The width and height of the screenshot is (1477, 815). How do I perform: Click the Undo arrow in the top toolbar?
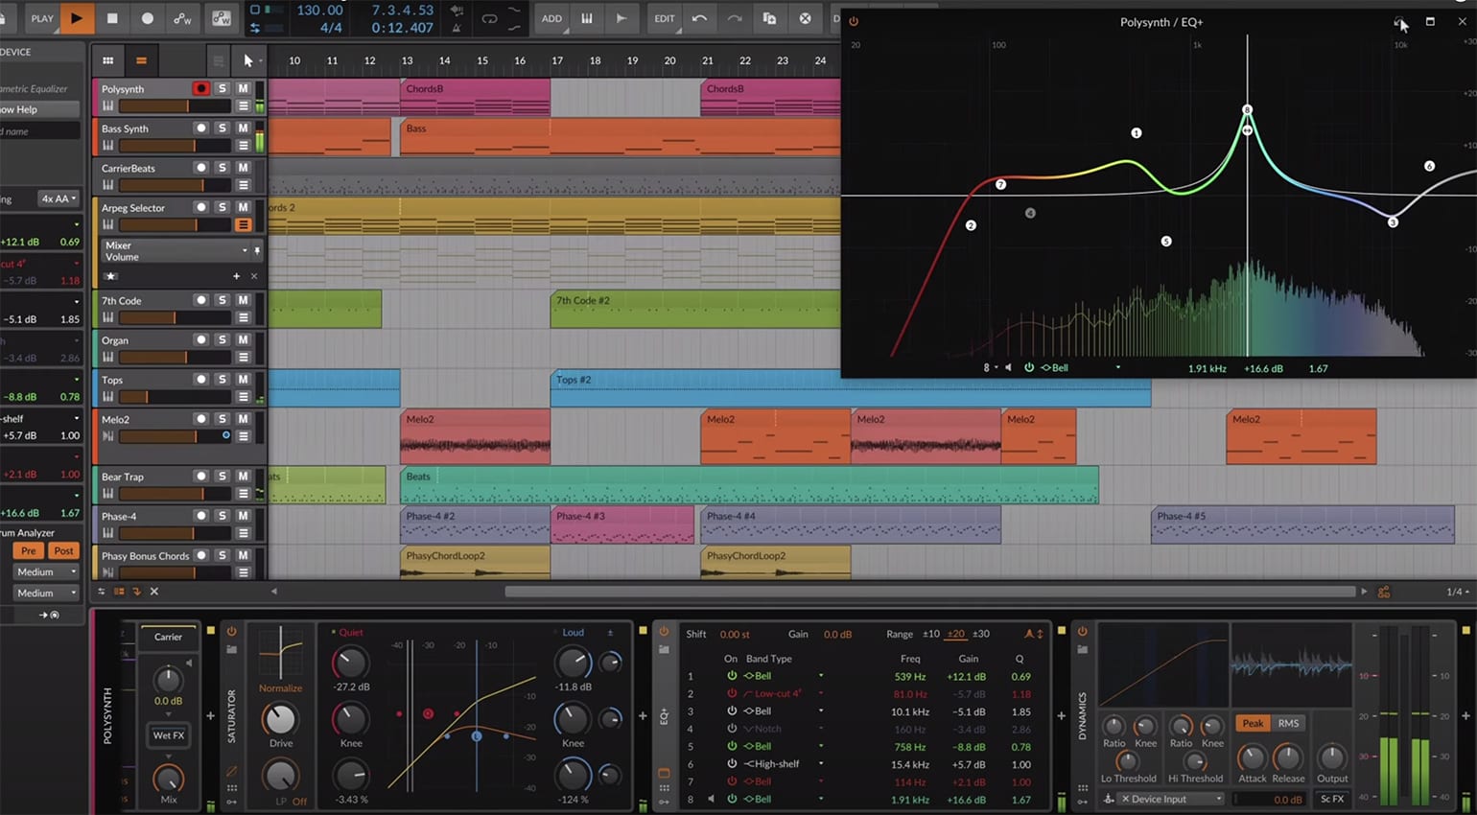699,19
